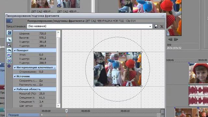Image resolution: width=208 pixels, height=117 pixels.
Task: Select the Zoom magnifier tool
Action: tap(9, 45)
